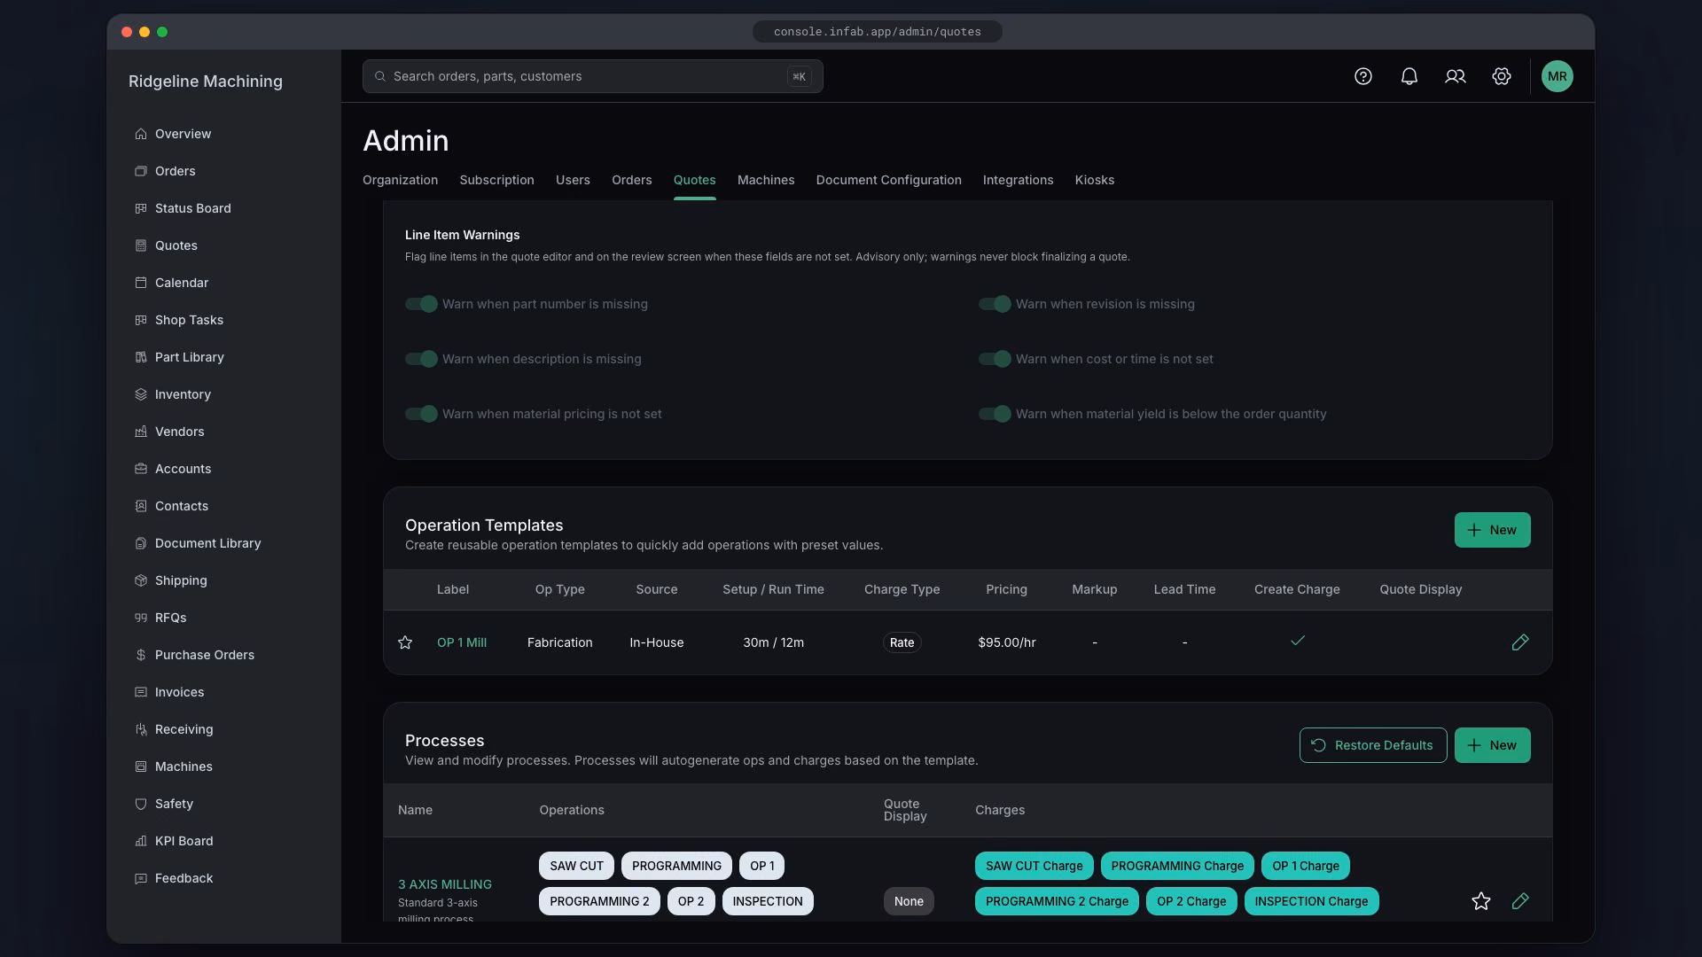Star the 3 AXIS MILLING process
This screenshot has height=957, width=1702.
[x=1481, y=901]
